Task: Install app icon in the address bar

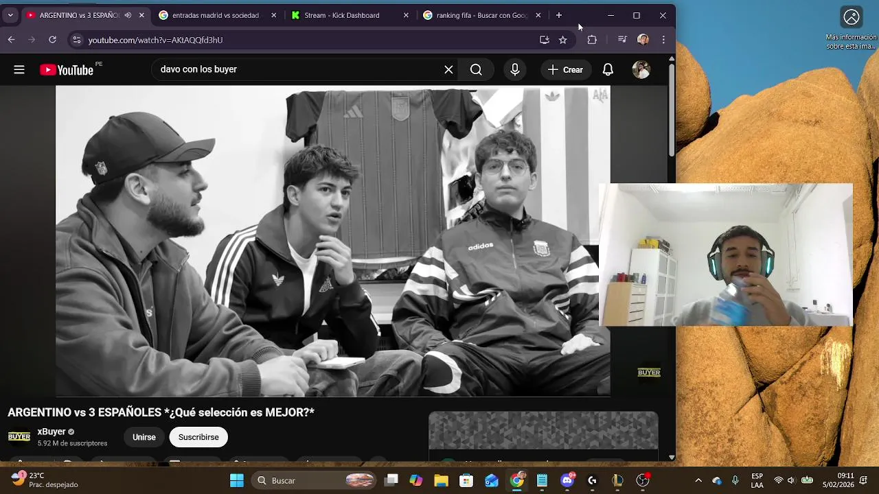Action: (545, 40)
